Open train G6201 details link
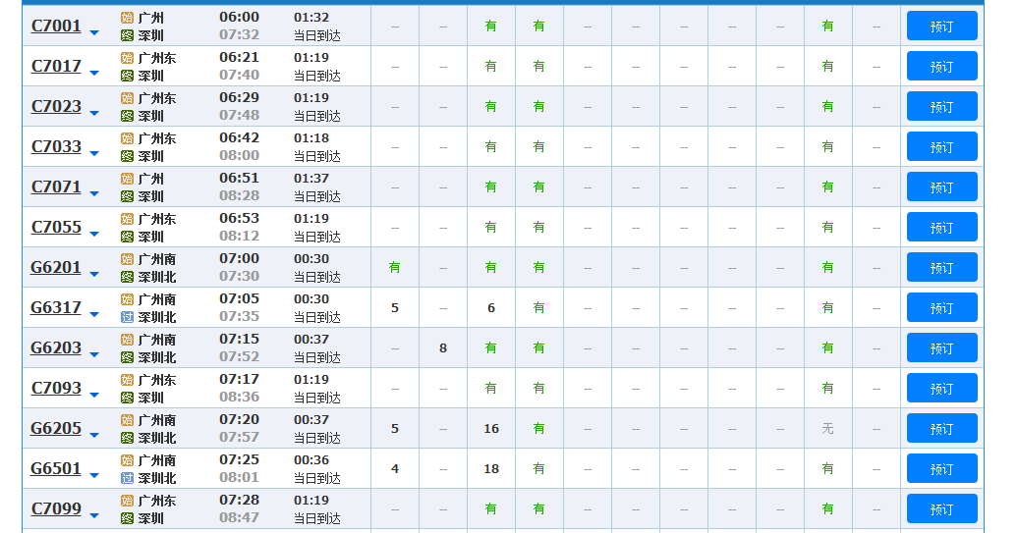The width and height of the screenshot is (1018, 533). tap(56, 267)
